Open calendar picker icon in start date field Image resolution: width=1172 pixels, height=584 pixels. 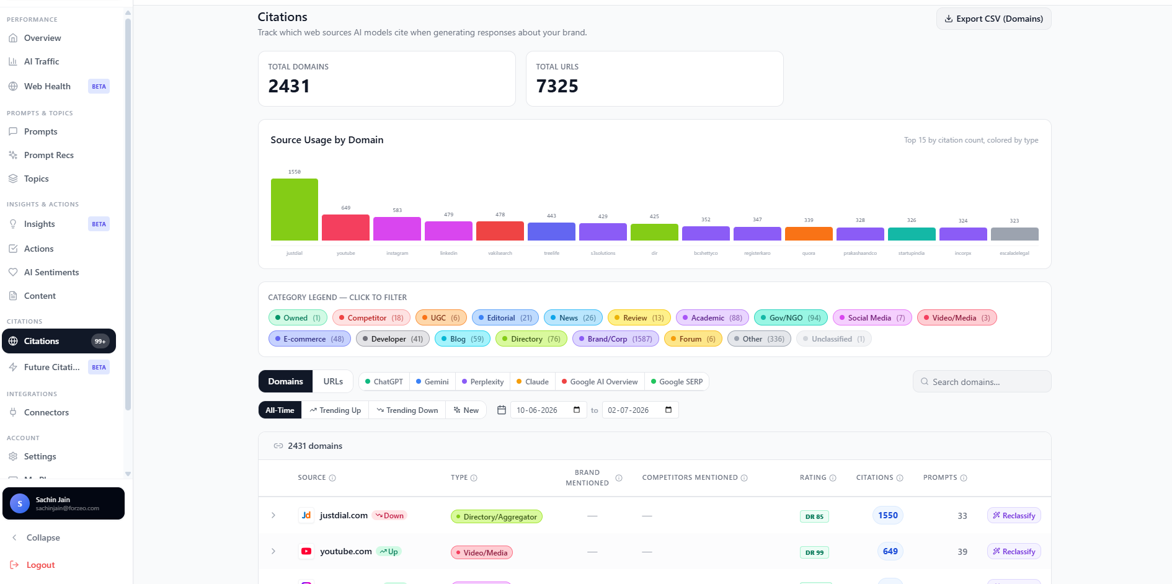(577, 410)
